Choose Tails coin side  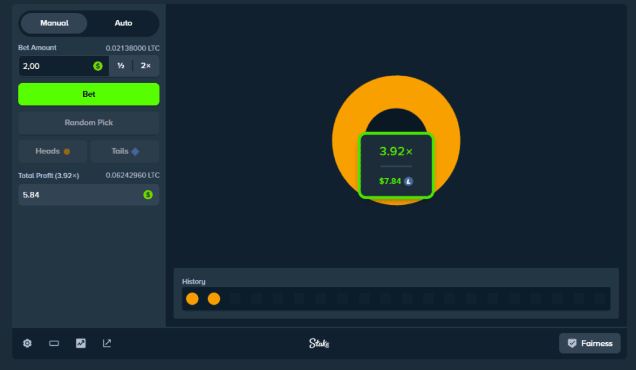point(125,151)
